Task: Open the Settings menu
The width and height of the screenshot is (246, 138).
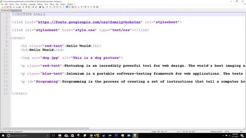Action: point(40,4)
